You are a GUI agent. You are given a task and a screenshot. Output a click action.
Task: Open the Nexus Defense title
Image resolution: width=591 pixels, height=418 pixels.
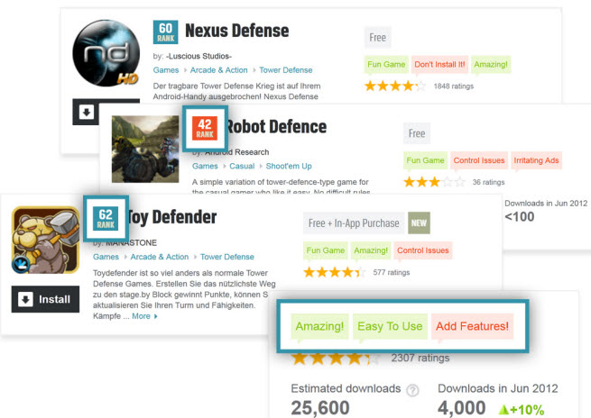pos(236,31)
